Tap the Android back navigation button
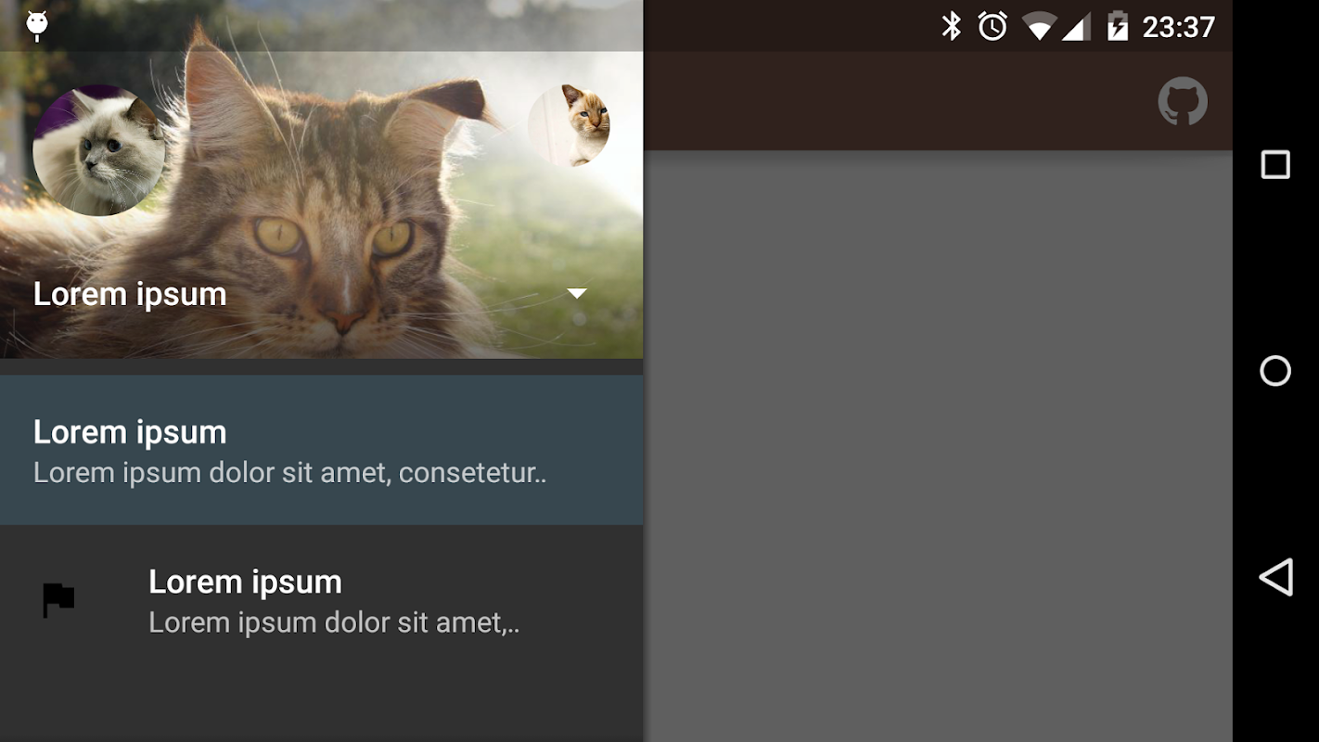The width and height of the screenshot is (1319, 742). coord(1275,577)
